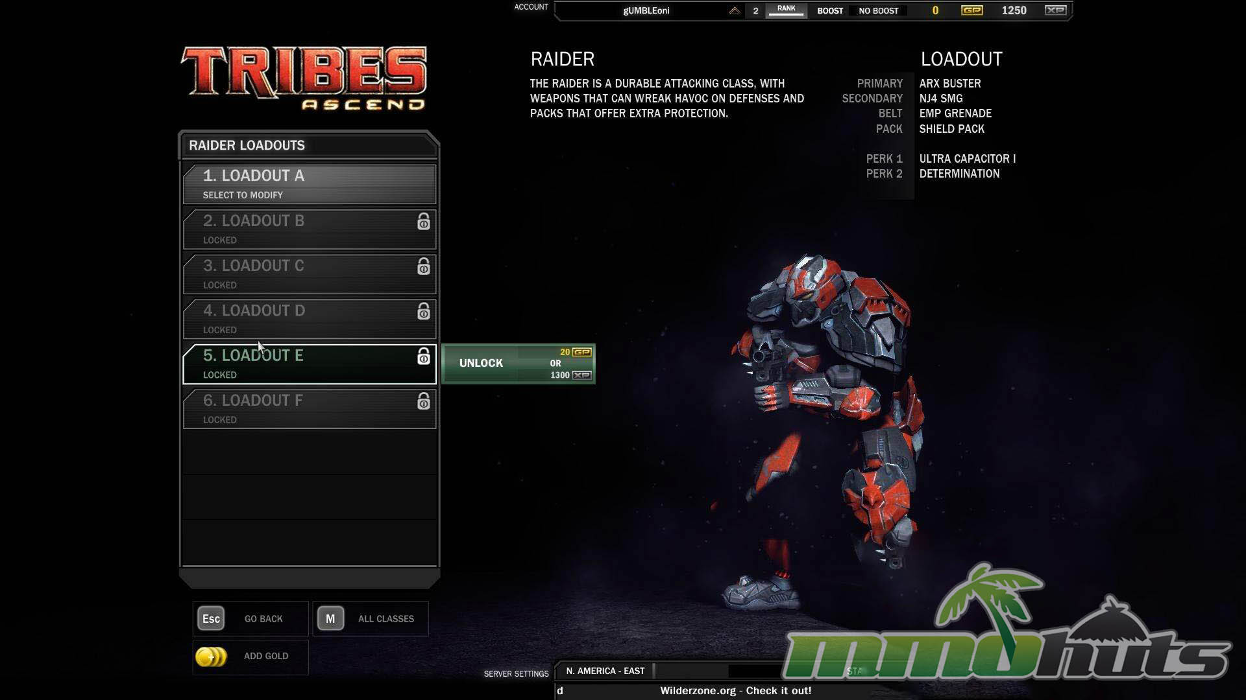The image size is (1246, 700).
Task: Click the lock icon on Loadout F
Action: coord(423,401)
